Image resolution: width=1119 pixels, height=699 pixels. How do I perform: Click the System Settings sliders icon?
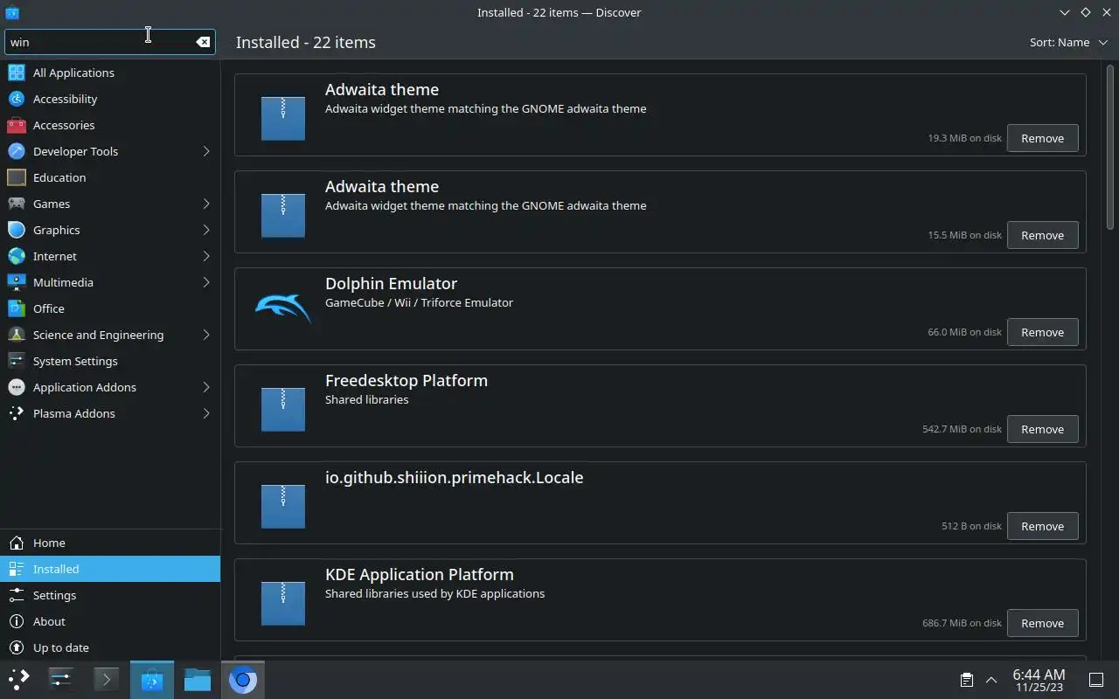[x=17, y=361]
